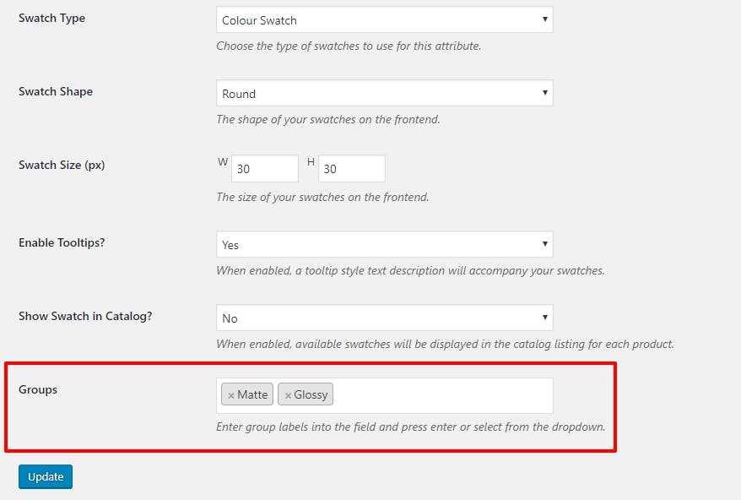Click the empty area of Groups field

pos(441,395)
